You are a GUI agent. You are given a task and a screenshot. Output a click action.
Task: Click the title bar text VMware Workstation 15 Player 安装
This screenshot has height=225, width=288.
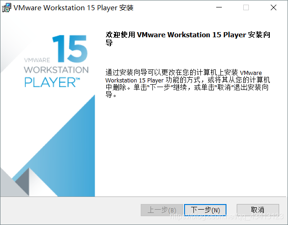coord(74,8)
